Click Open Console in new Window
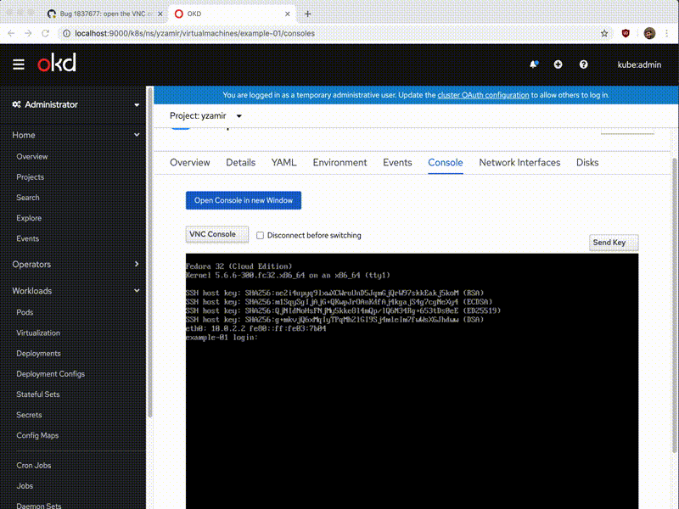This screenshot has width=679, height=509. (x=244, y=200)
